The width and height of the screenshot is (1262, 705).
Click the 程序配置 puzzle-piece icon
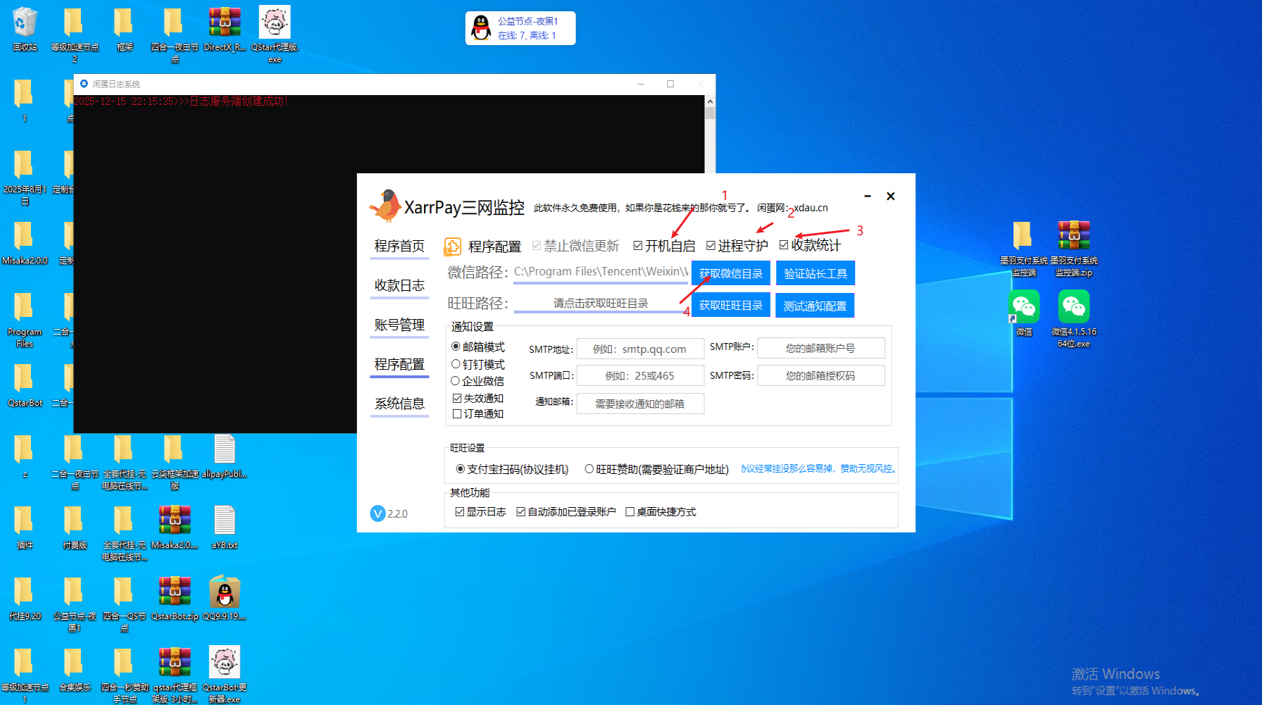[453, 246]
